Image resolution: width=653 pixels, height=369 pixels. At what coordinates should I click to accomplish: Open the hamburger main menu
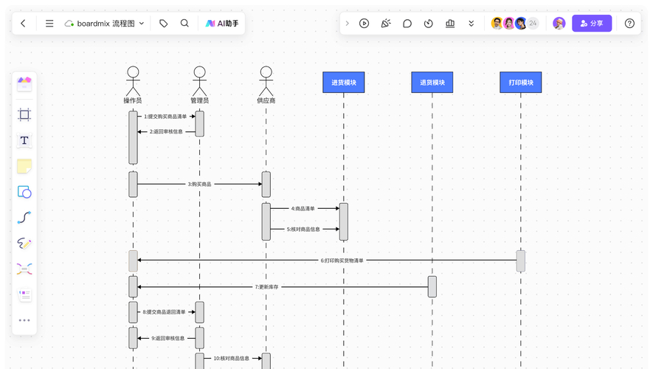coord(49,24)
